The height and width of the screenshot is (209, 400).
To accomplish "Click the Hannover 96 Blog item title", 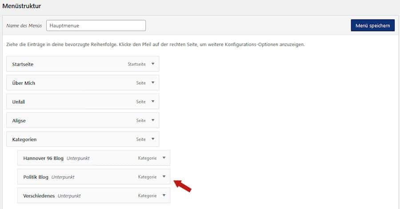I will (x=43, y=158).
